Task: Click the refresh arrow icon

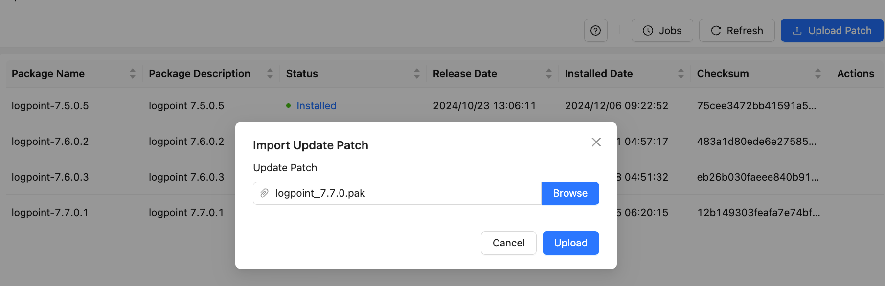Action: click(716, 30)
